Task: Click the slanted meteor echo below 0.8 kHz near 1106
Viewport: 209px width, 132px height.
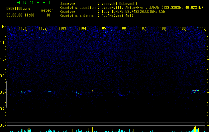Action: [121, 94]
